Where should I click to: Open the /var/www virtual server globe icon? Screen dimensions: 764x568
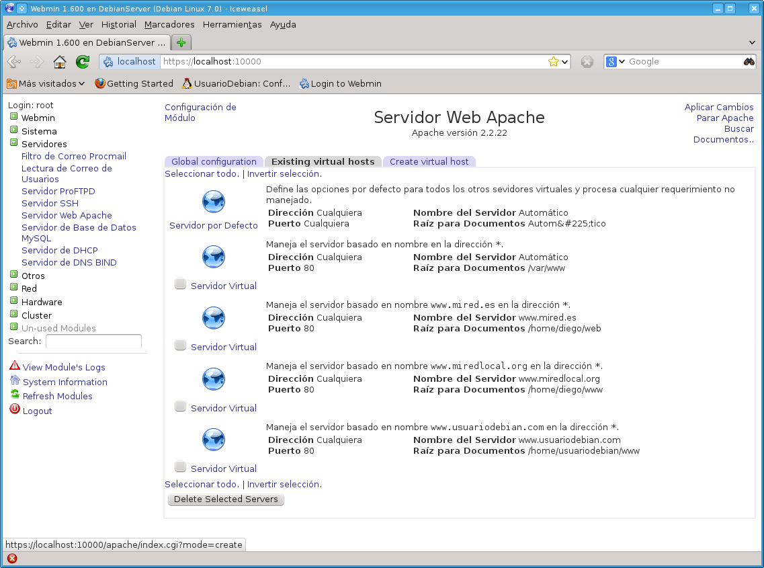coord(214,257)
